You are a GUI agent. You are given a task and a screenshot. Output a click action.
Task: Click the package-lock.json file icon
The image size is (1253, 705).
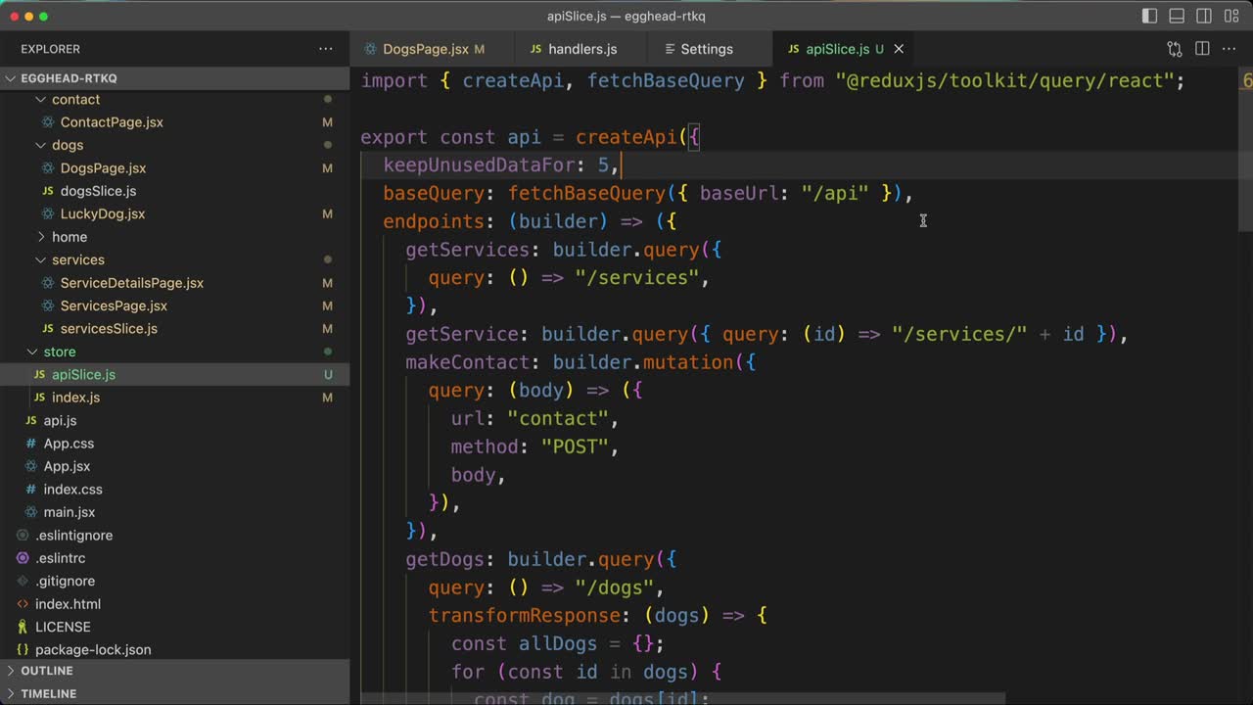(23, 649)
